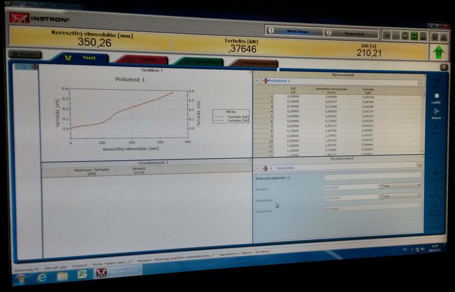Viewport: 455px width, 292px height.
Task: Click the Próbatest 1 graph curve area
Action: 129,113
